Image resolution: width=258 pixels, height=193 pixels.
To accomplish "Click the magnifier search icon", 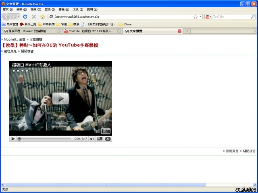I will 253,16.
